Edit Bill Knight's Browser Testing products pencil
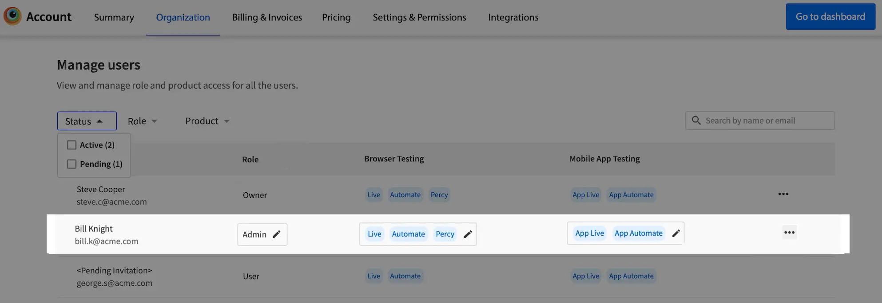Viewport: 882px width, 303px height. click(468, 234)
